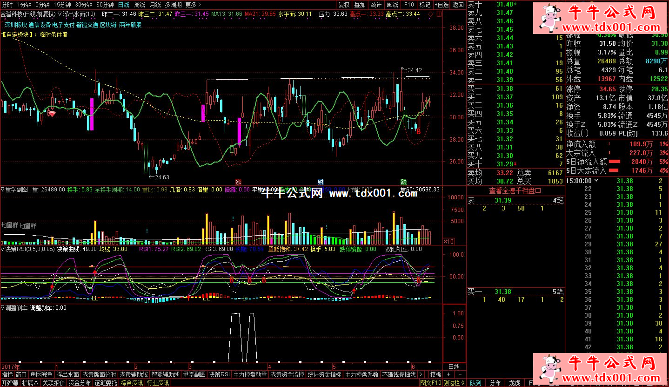Select the 窗口 bottom tab

[x=21, y=374]
